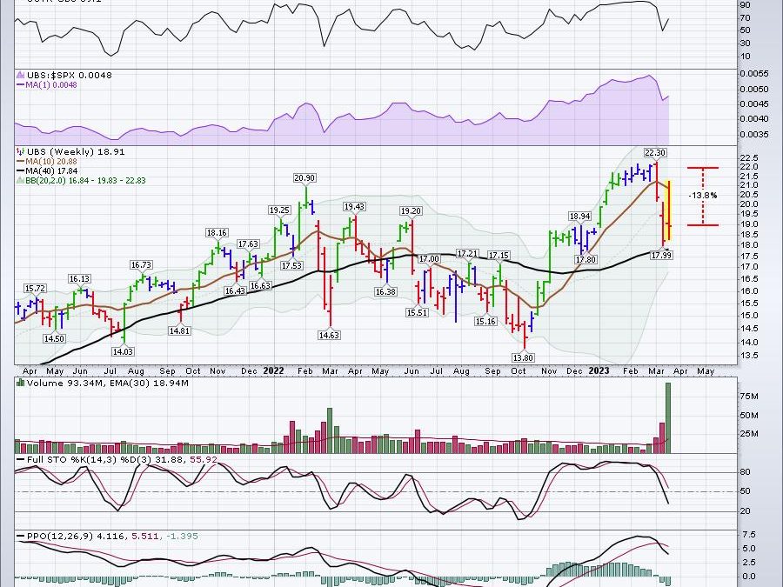
Task: Click the 18.94 high price label
Action: (x=579, y=217)
